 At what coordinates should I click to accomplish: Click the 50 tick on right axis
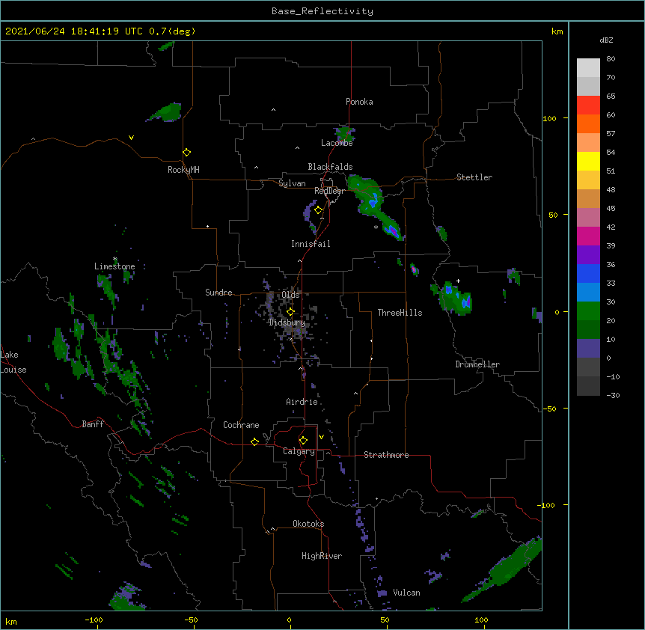click(553, 215)
